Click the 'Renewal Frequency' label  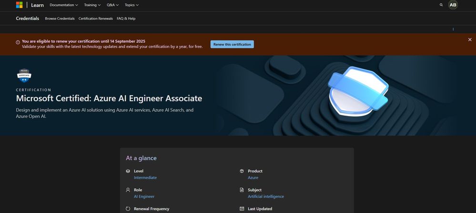[152, 209]
